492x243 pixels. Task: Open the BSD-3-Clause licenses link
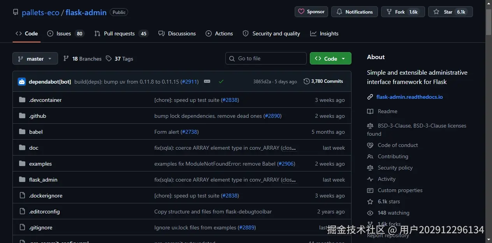(416, 129)
